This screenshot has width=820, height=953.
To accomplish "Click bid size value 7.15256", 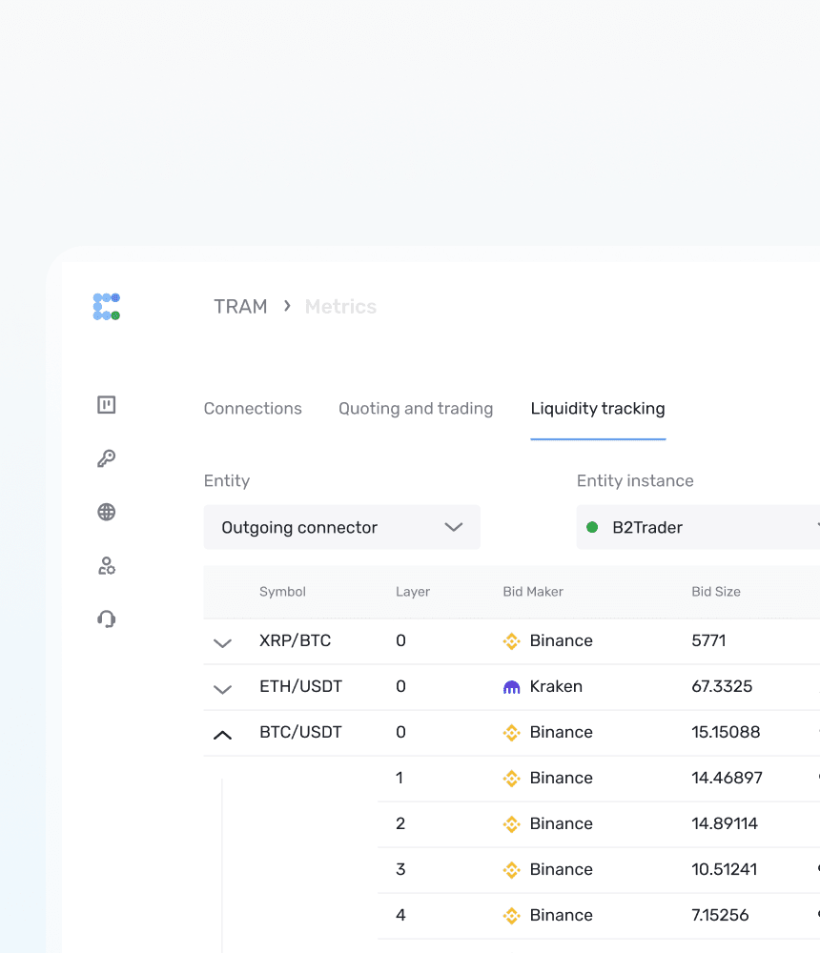I will (x=720, y=915).
